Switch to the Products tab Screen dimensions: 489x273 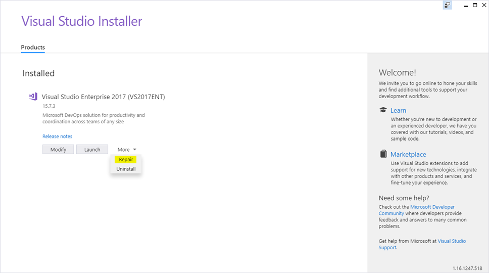tap(33, 48)
